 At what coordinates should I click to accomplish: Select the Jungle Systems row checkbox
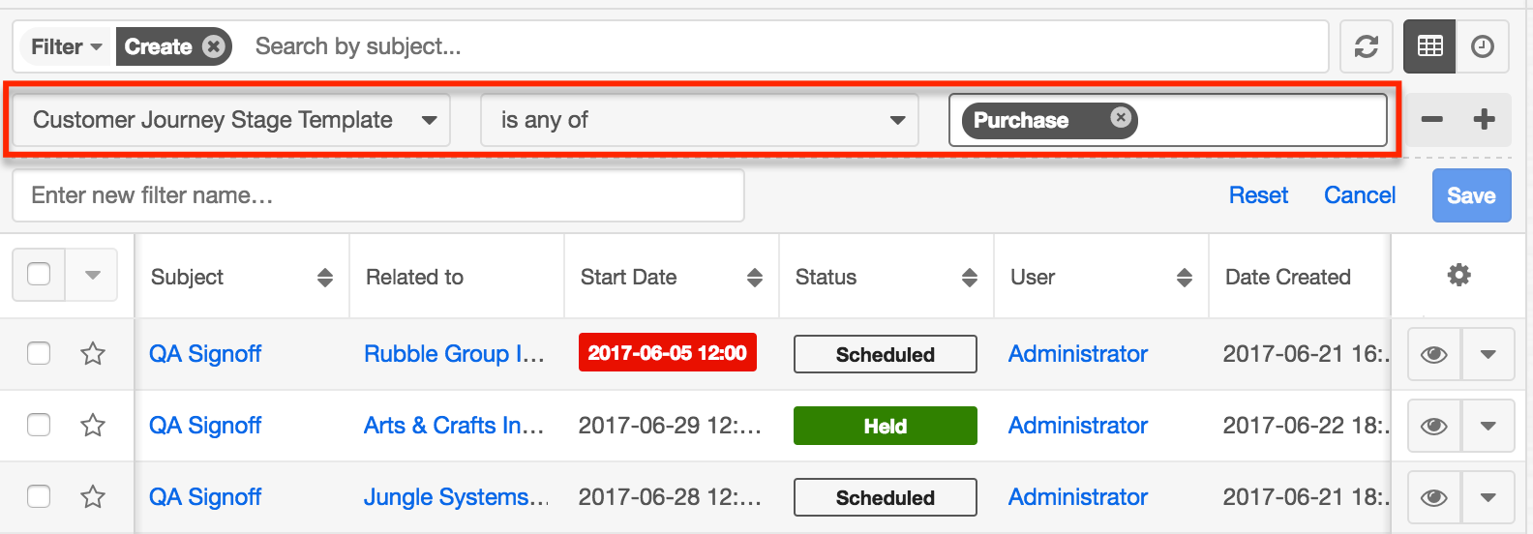coord(39,497)
